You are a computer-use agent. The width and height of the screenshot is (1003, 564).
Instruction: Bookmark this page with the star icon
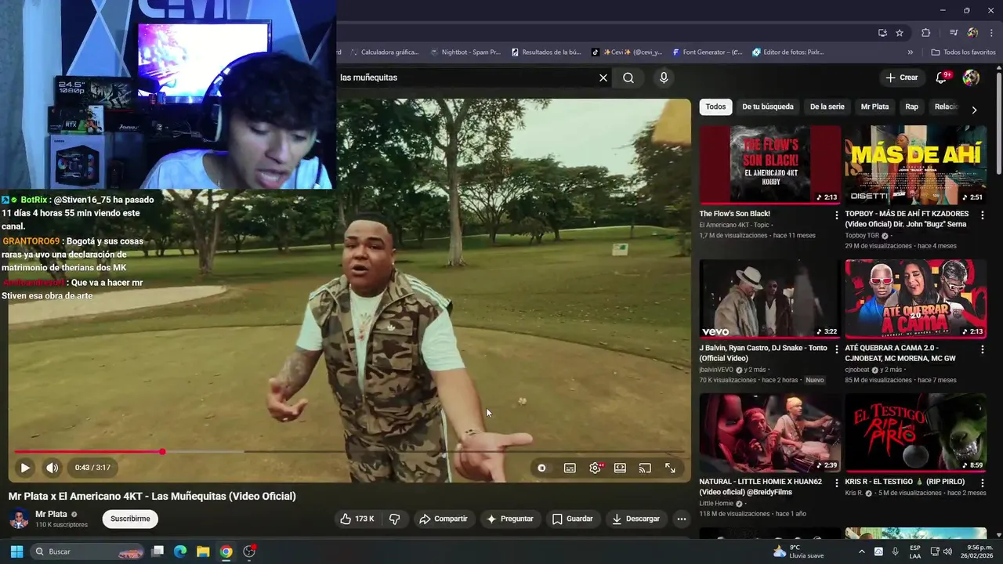click(900, 33)
